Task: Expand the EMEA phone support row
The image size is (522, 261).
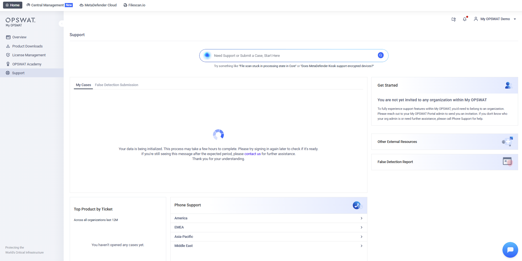Action: pyautogui.click(x=268, y=227)
